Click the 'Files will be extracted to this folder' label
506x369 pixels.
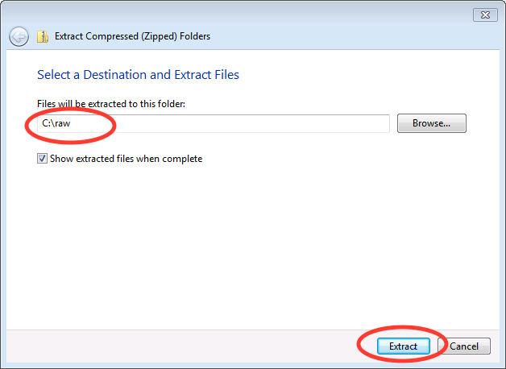[x=111, y=104]
